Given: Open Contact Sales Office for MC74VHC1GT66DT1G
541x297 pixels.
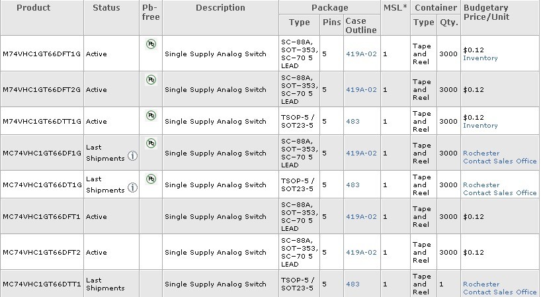Looking at the screenshot, I should (500, 193).
